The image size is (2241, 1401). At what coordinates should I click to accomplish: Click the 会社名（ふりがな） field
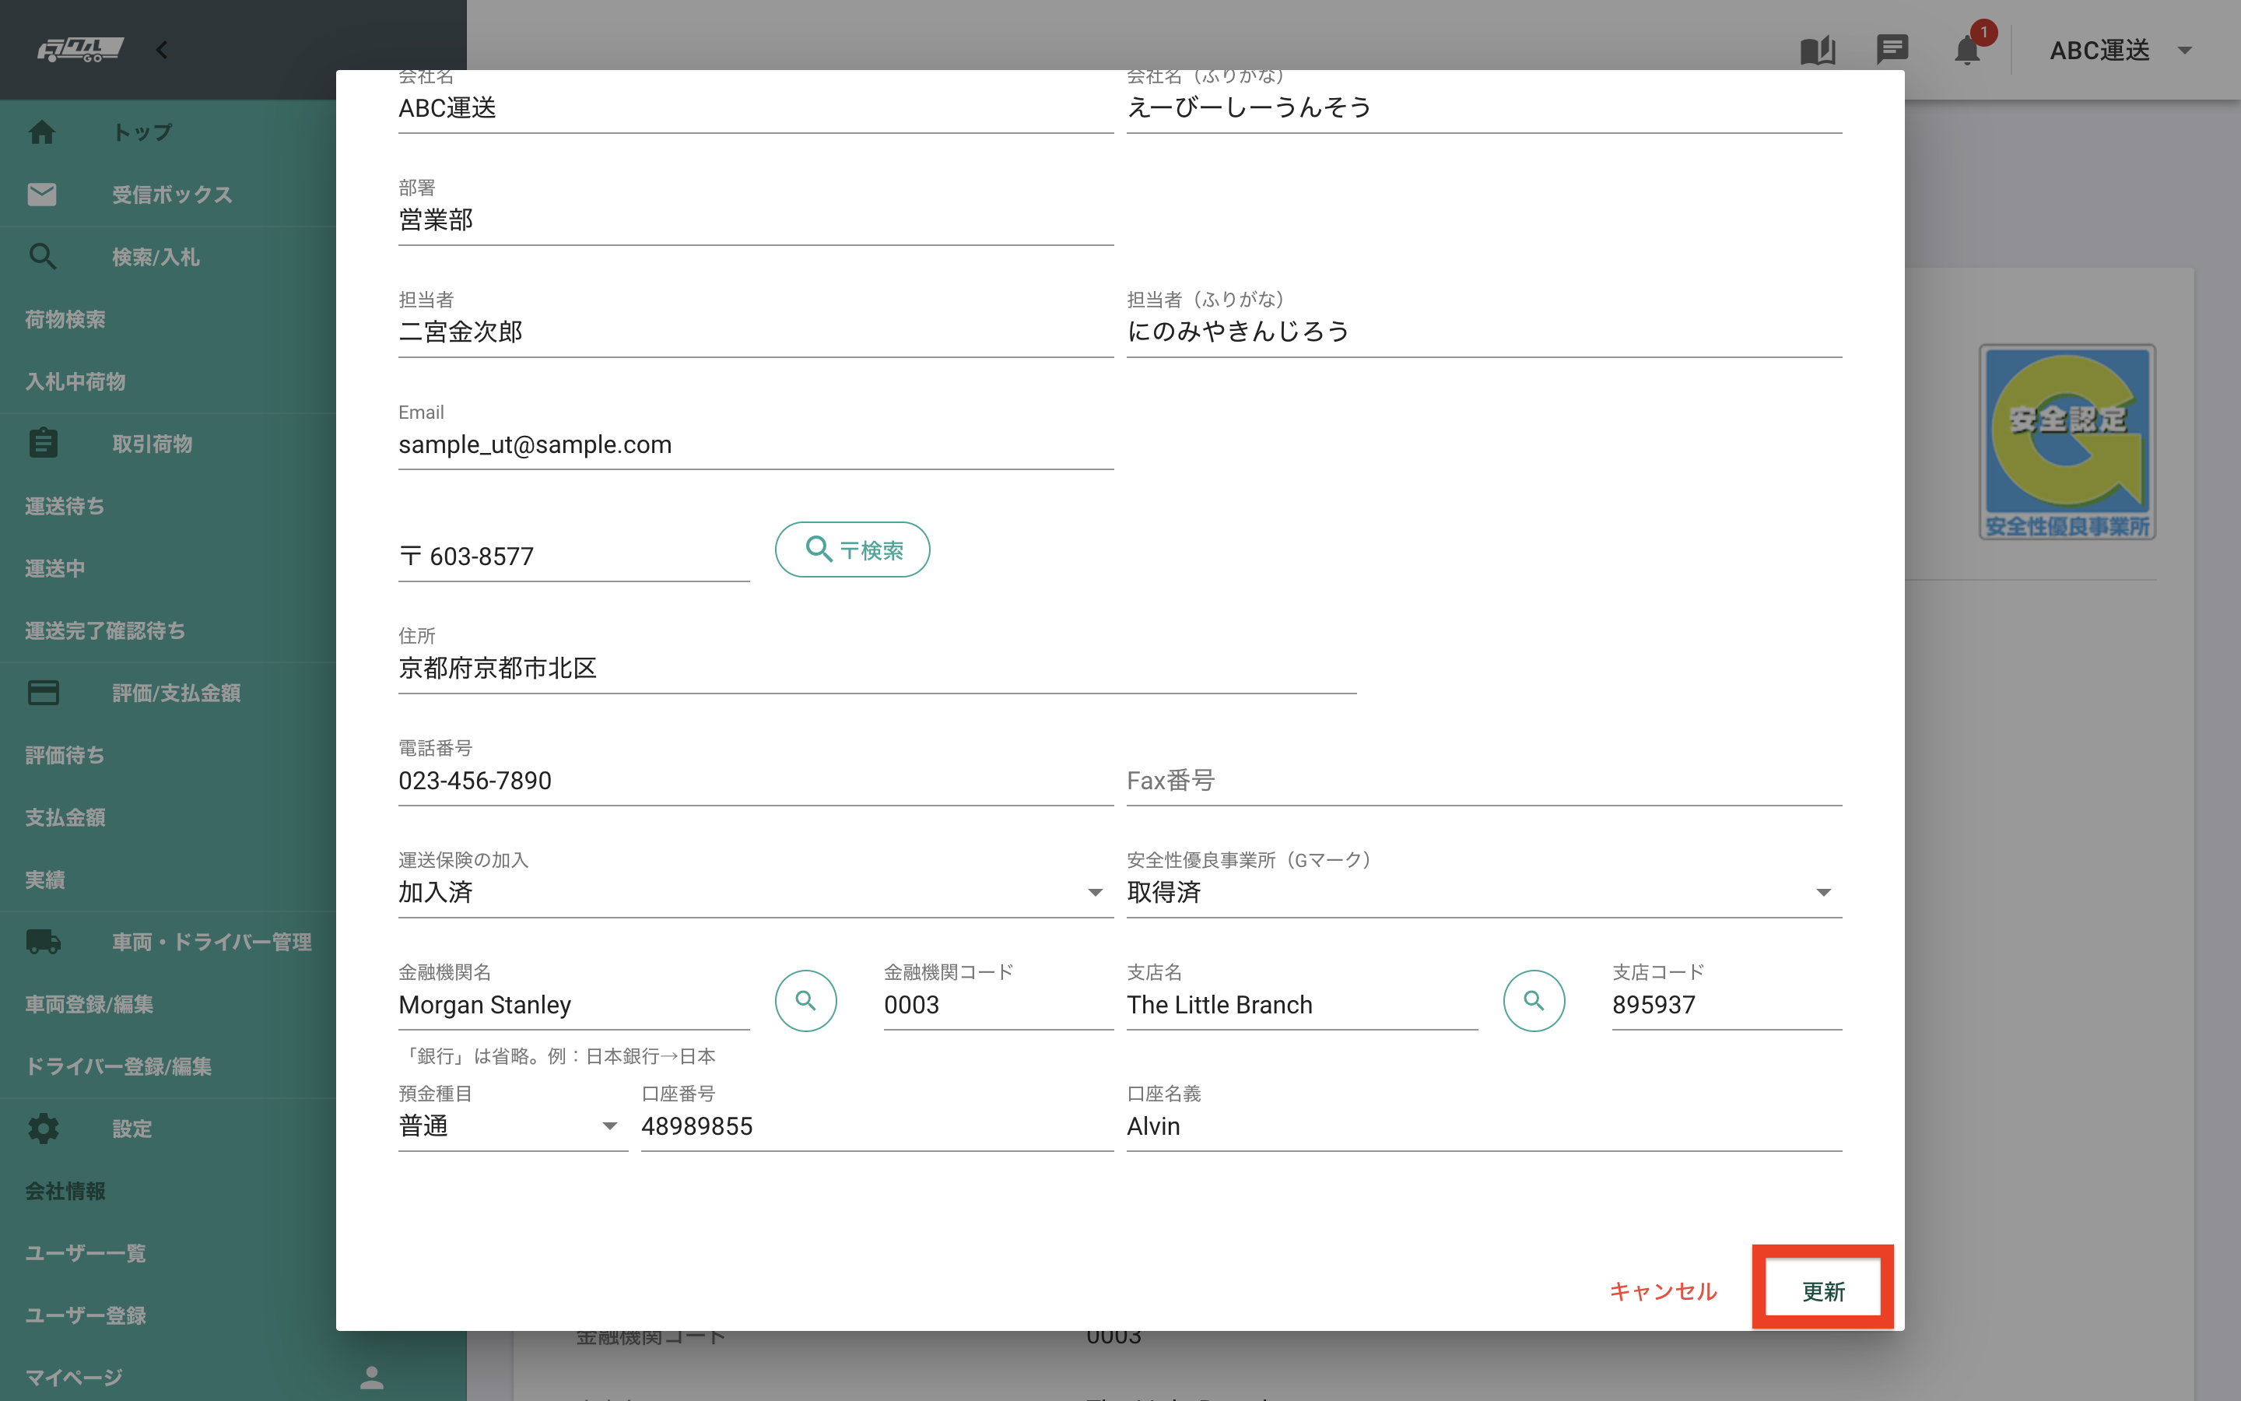1484,107
